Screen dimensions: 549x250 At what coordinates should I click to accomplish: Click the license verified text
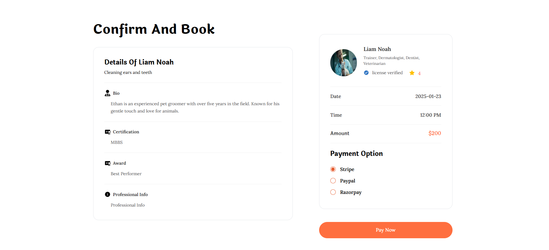tap(387, 73)
